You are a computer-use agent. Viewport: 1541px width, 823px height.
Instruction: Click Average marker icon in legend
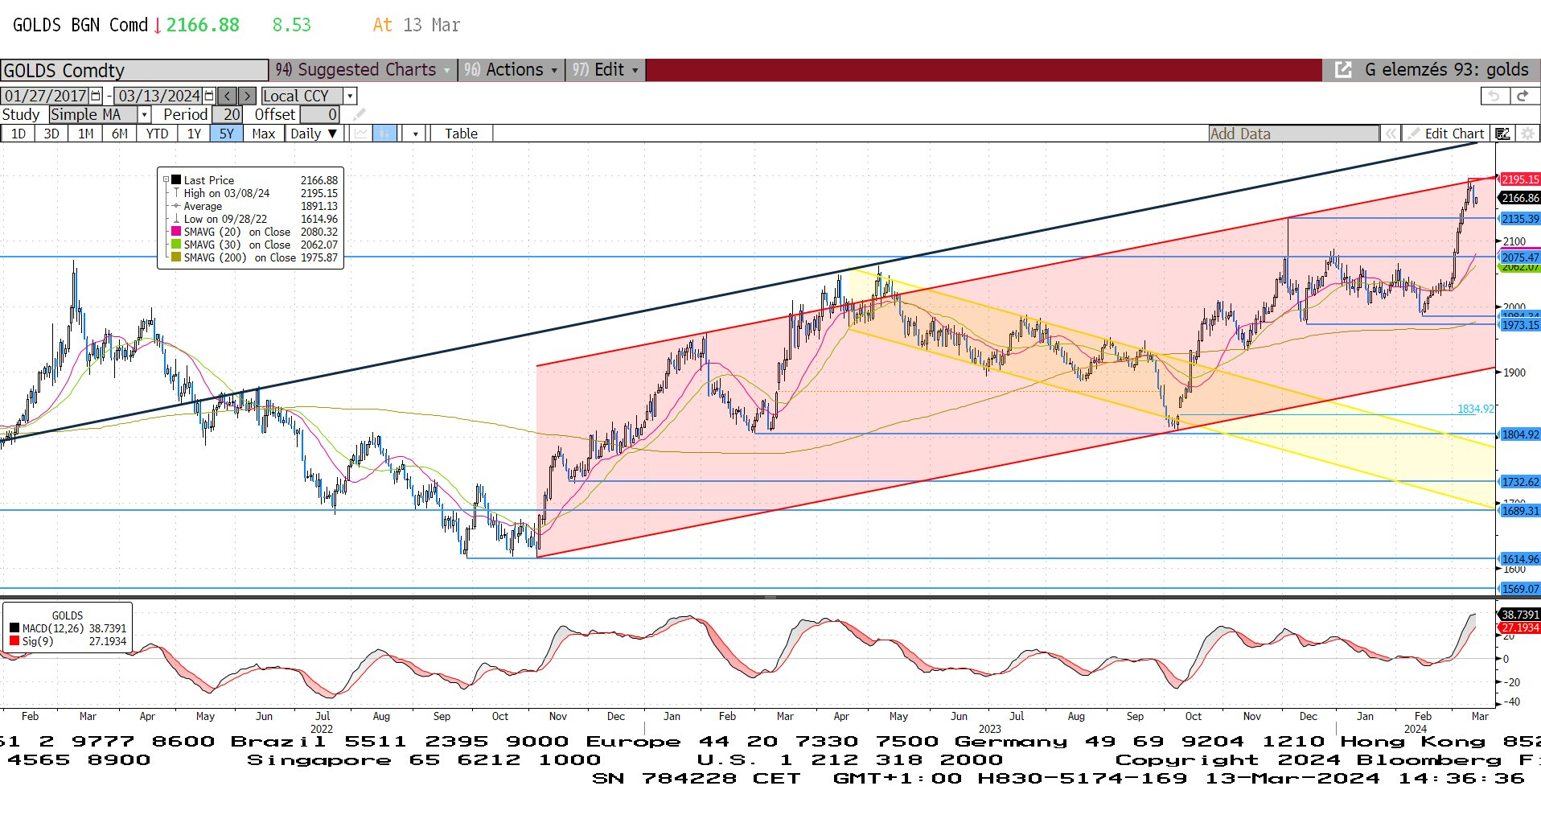(x=176, y=206)
